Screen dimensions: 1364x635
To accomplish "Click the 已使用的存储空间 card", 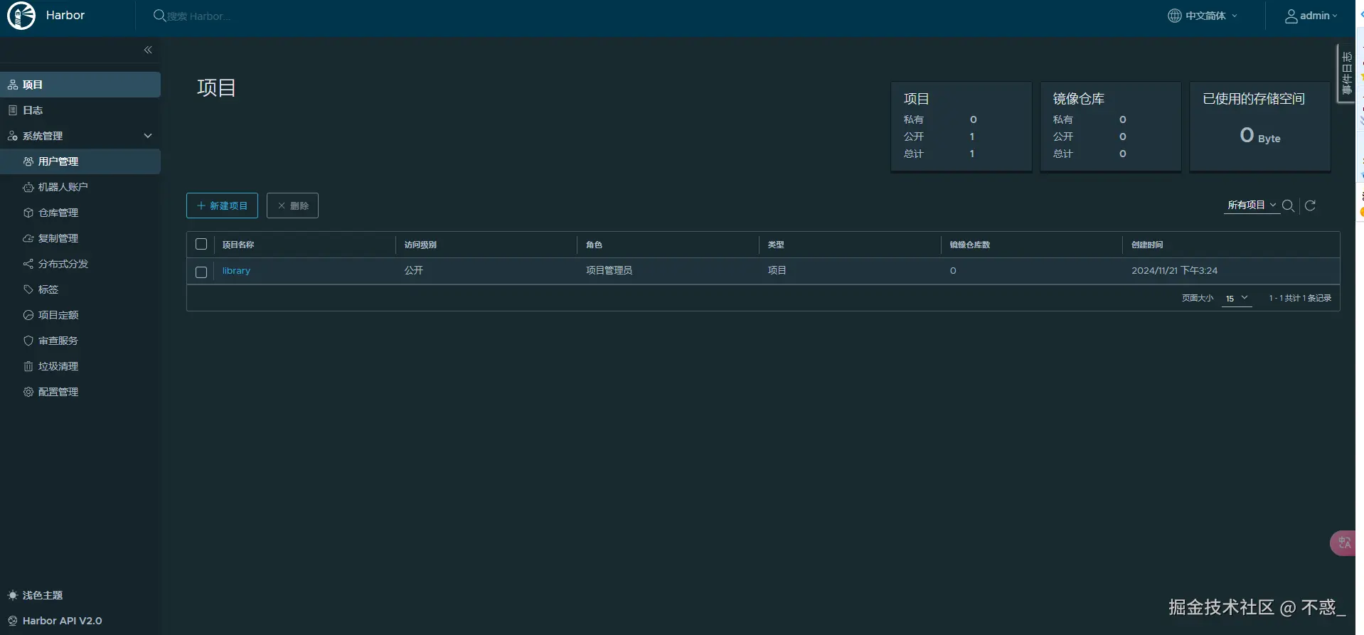I will 1259,127.
